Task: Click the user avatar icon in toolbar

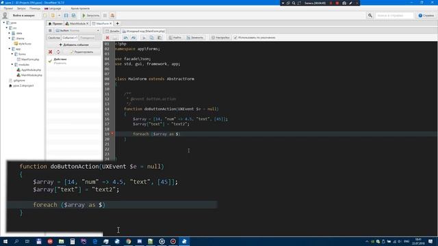Action: [5, 15]
